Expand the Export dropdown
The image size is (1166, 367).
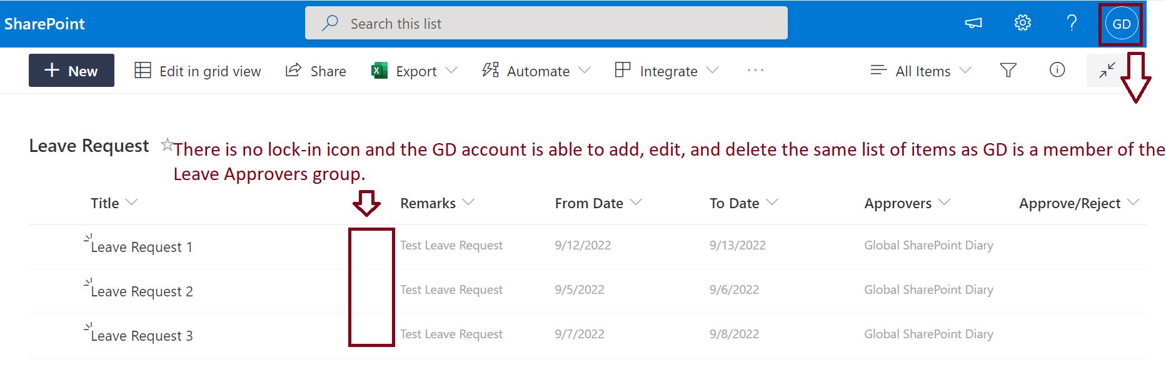(x=451, y=71)
